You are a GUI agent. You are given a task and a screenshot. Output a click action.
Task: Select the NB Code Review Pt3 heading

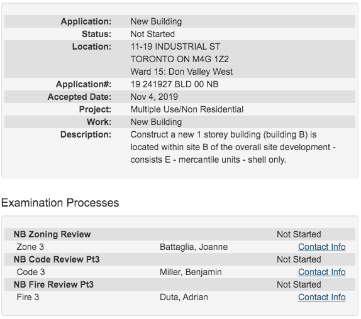57,259
